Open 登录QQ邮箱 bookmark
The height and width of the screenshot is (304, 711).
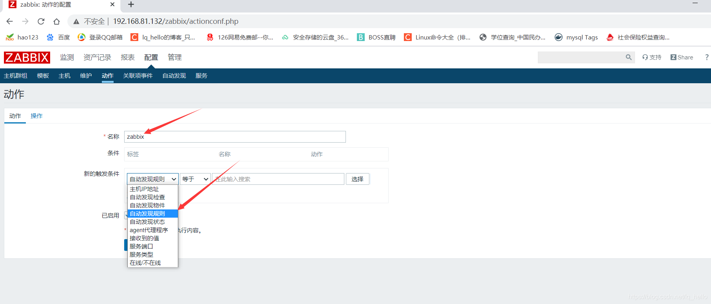click(100, 37)
